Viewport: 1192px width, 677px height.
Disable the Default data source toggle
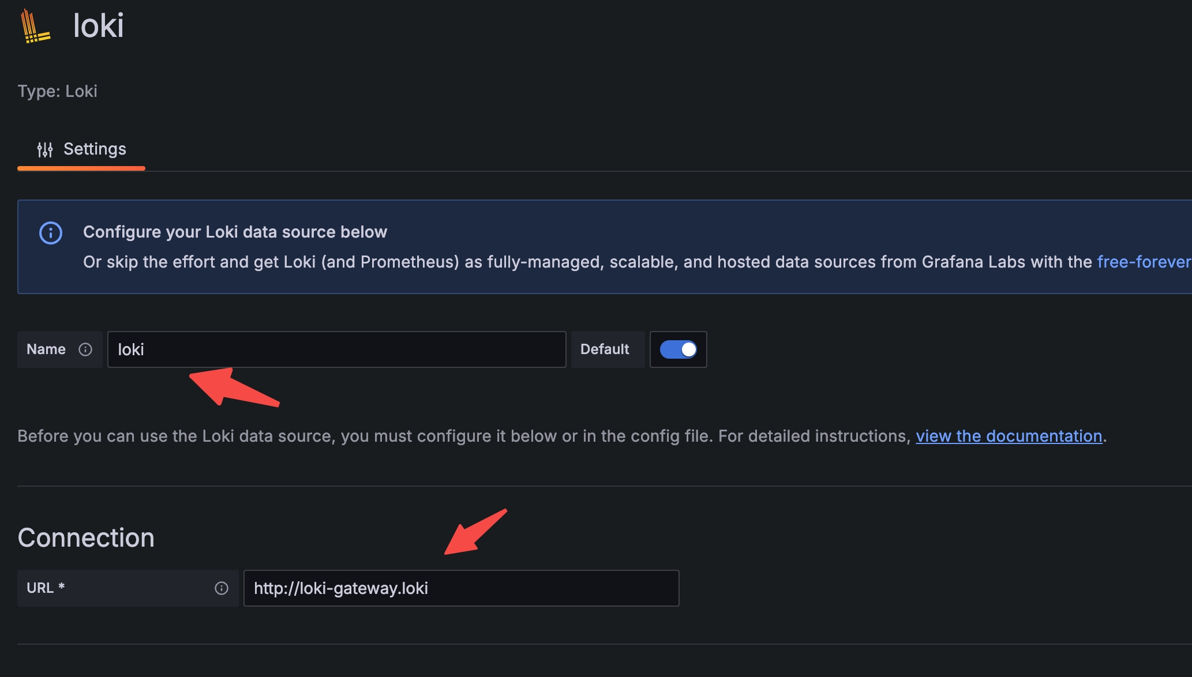click(678, 349)
